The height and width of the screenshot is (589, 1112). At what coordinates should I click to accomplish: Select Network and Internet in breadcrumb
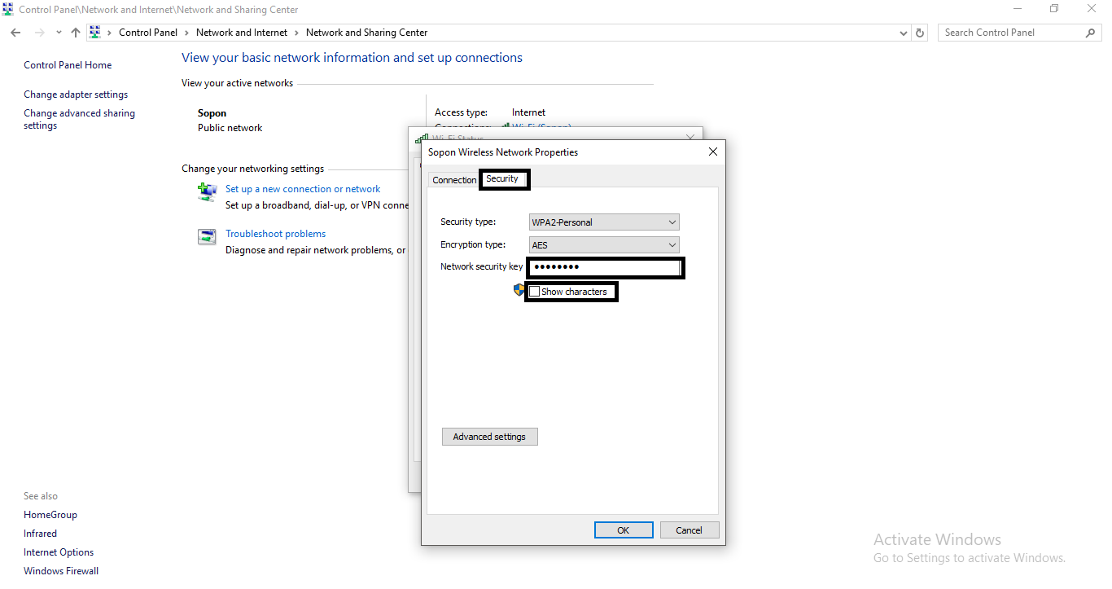click(x=242, y=33)
